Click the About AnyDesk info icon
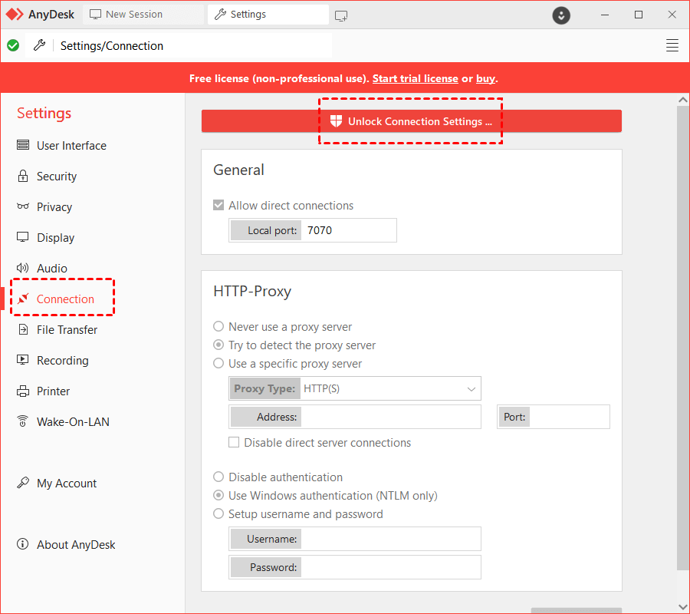690x614 pixels. point(23,544)
